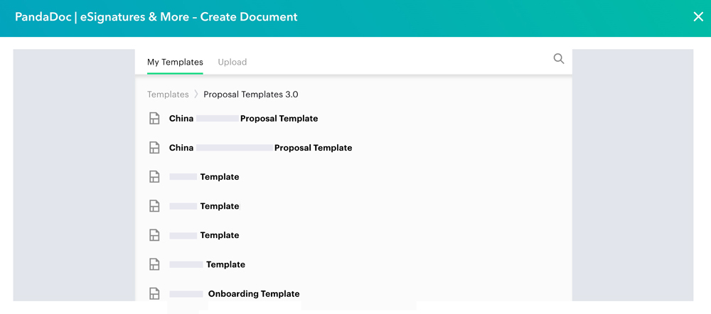Click the sixth list item's document icon
Screen dimensions: 711x314
[154, 264]
